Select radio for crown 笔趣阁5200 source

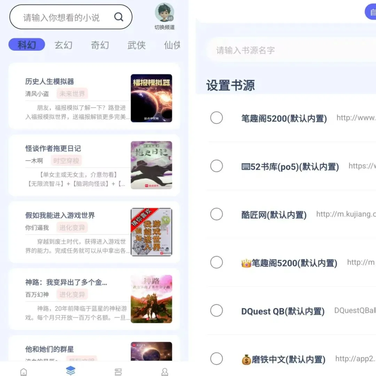[x=217, y=263]
